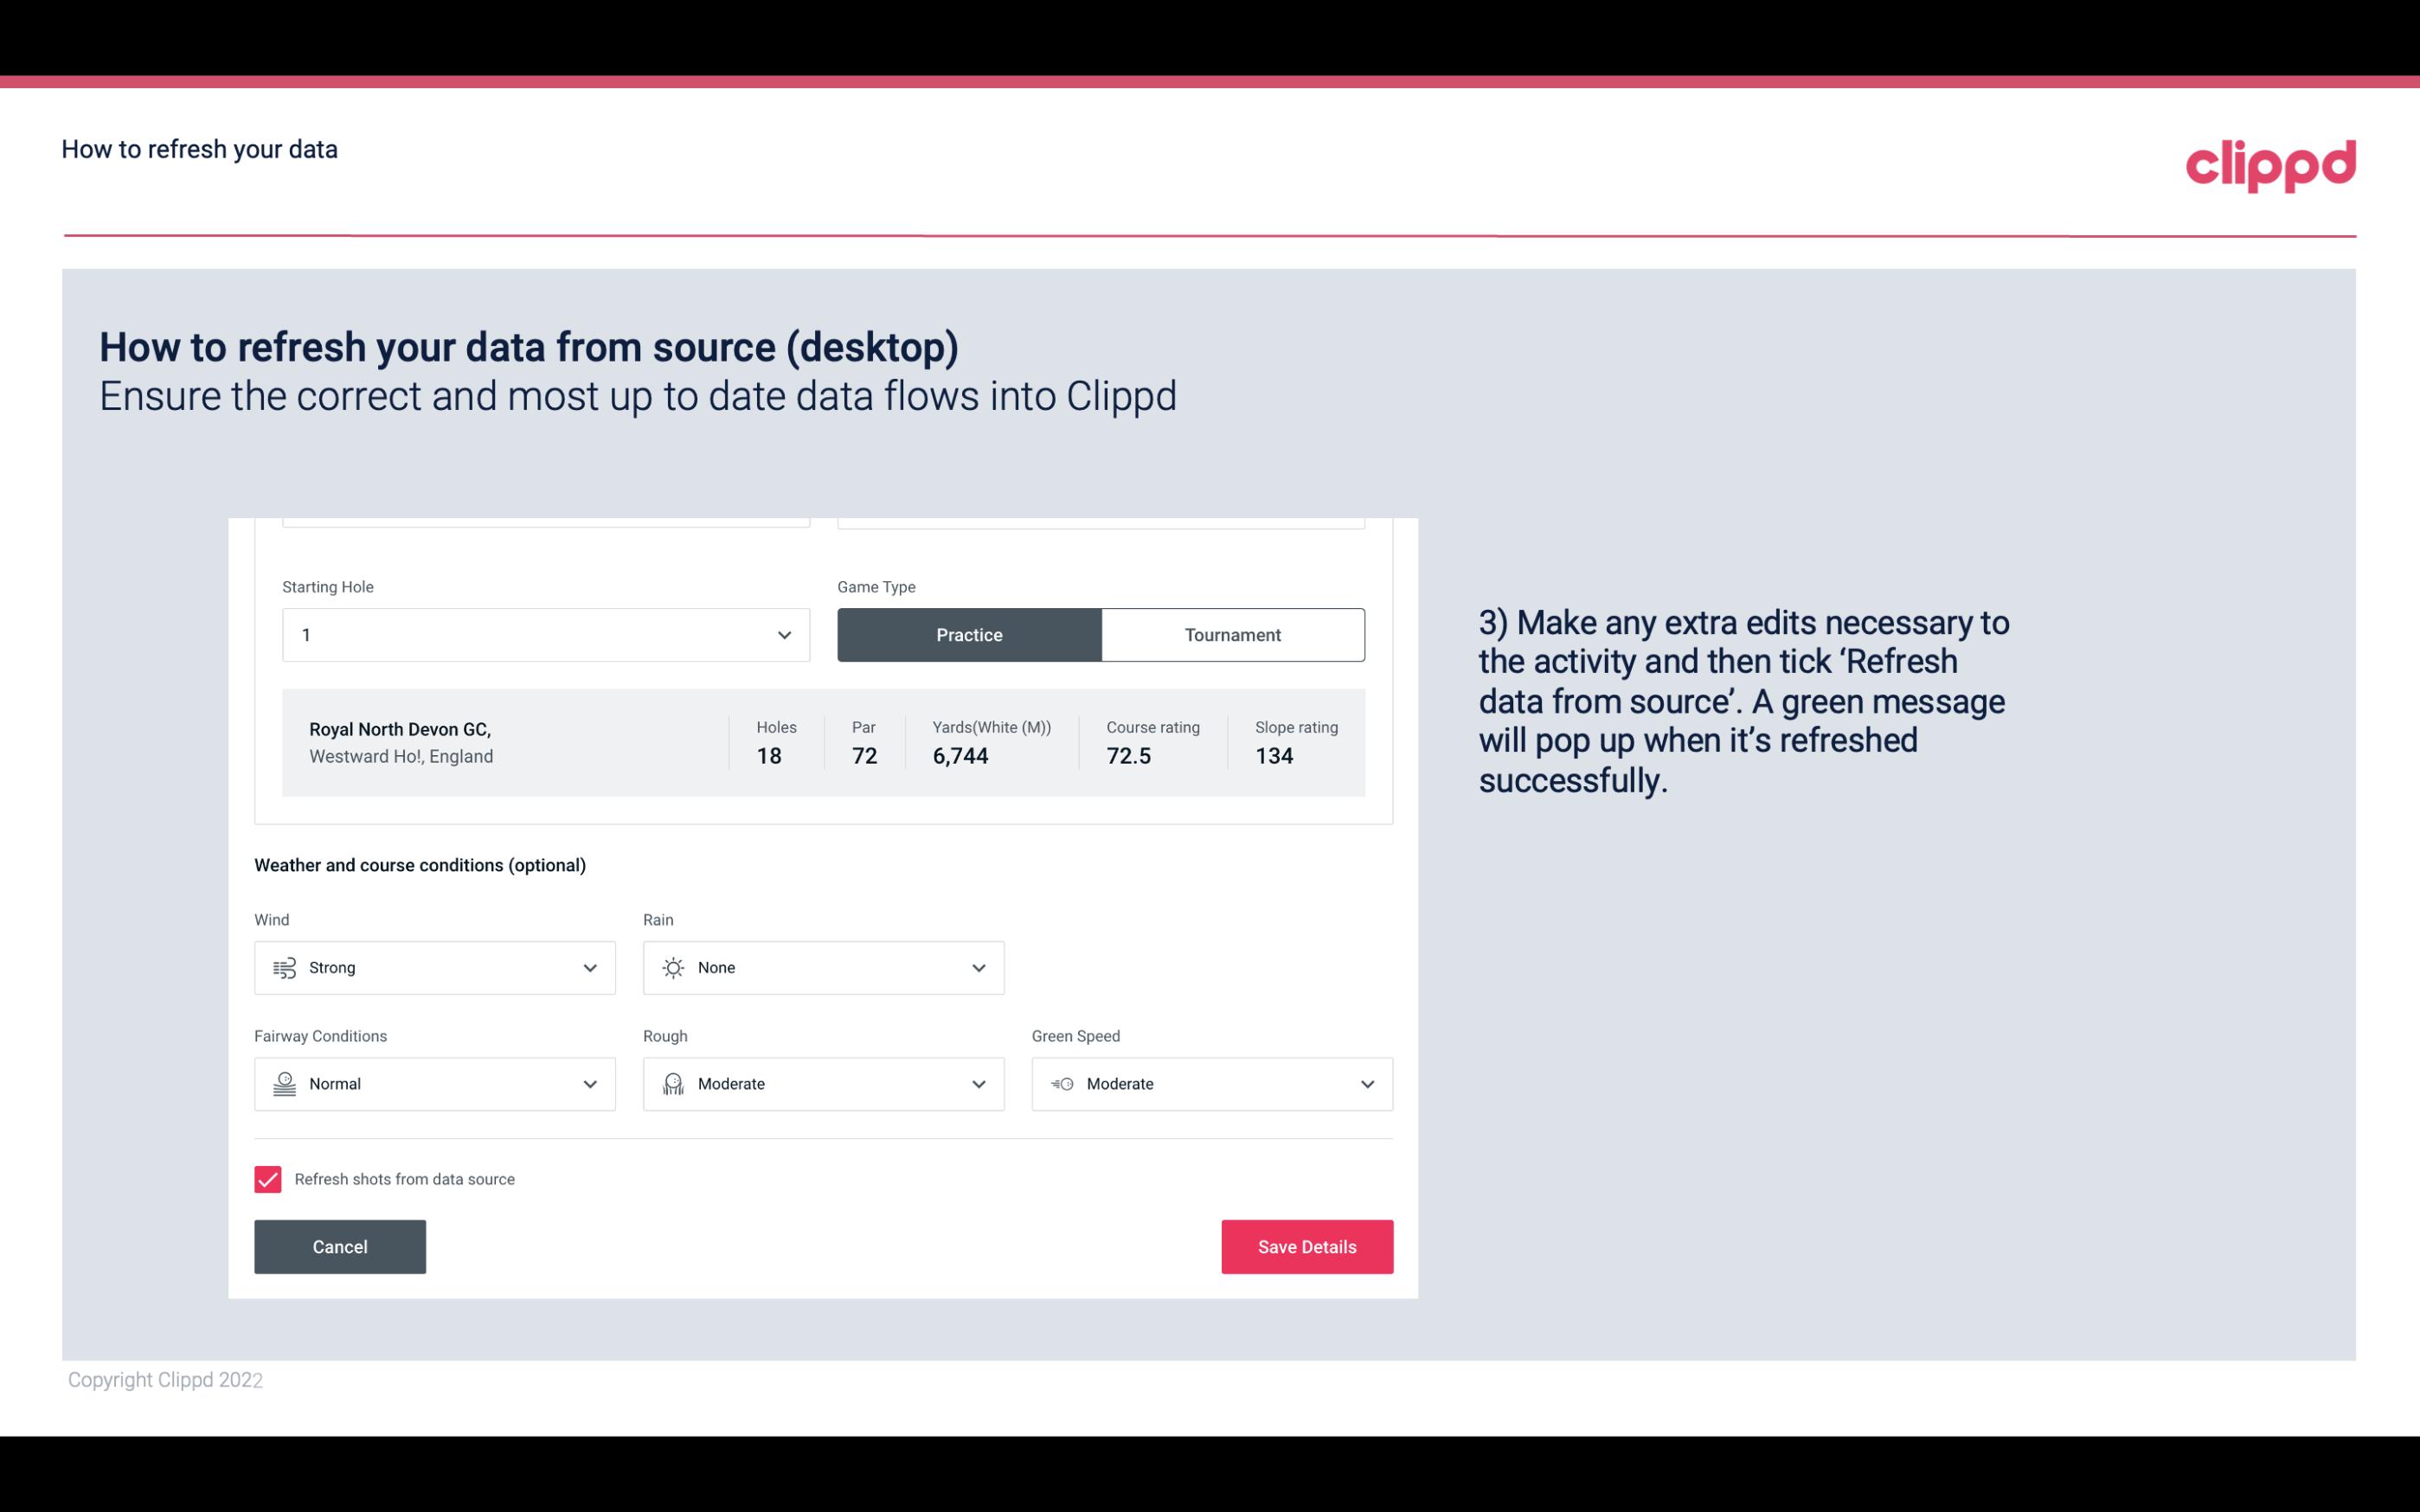Expand the Wind condition dropdown
This screenshot has height=1512, width=2420.
pyautogui.click(x=587, y=967)
